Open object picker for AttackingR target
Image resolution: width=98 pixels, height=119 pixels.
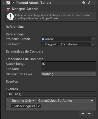(34, 106)
